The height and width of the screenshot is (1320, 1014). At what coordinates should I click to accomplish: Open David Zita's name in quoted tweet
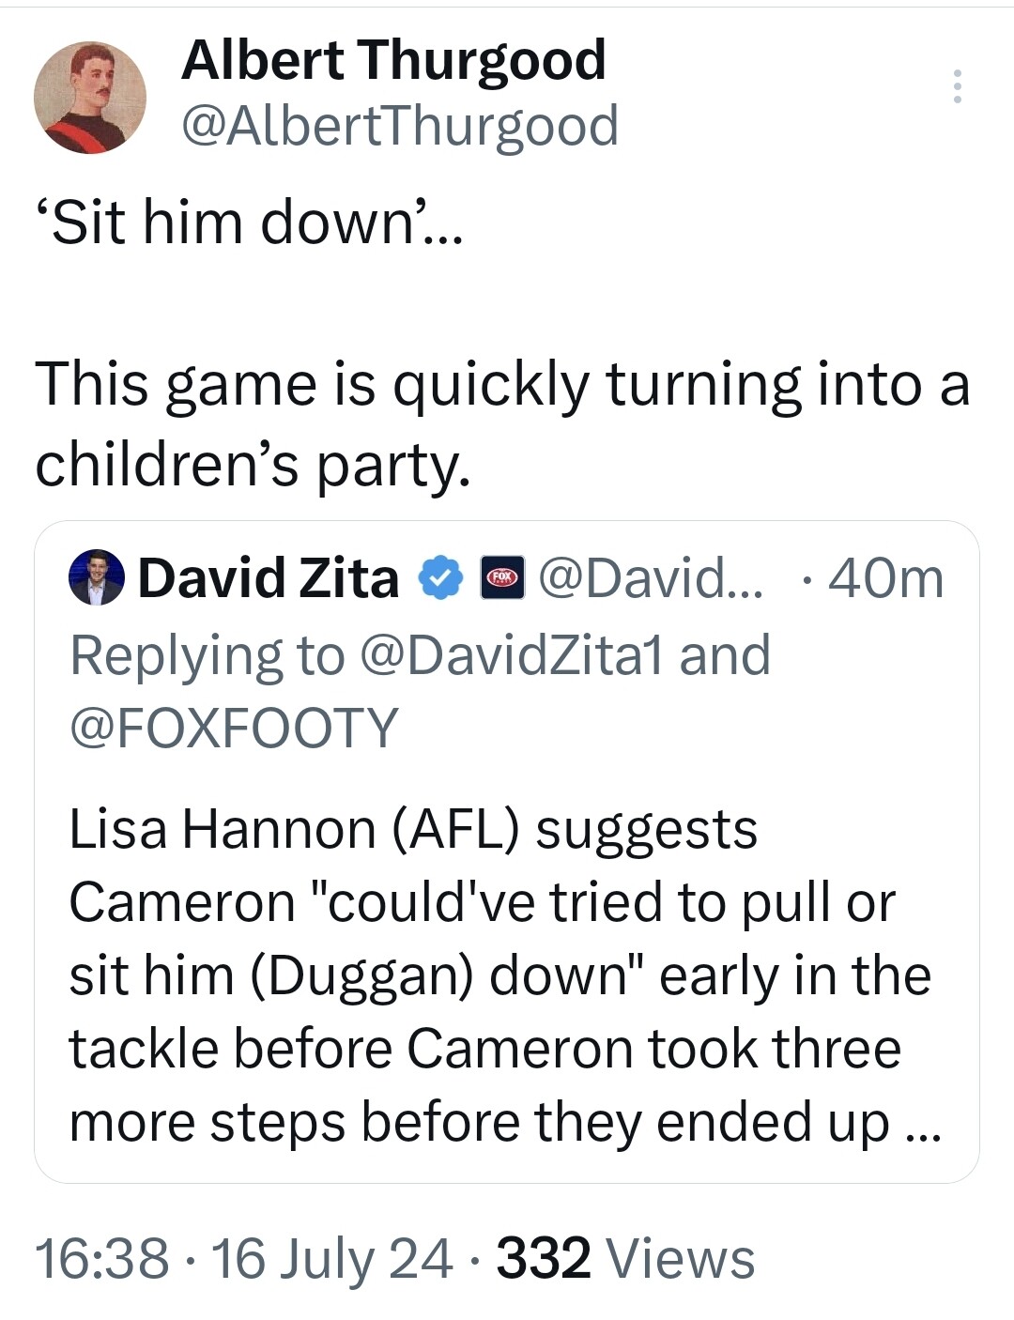(269, 577)
